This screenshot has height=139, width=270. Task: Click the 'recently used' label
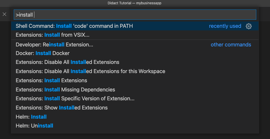coord(225,26)
